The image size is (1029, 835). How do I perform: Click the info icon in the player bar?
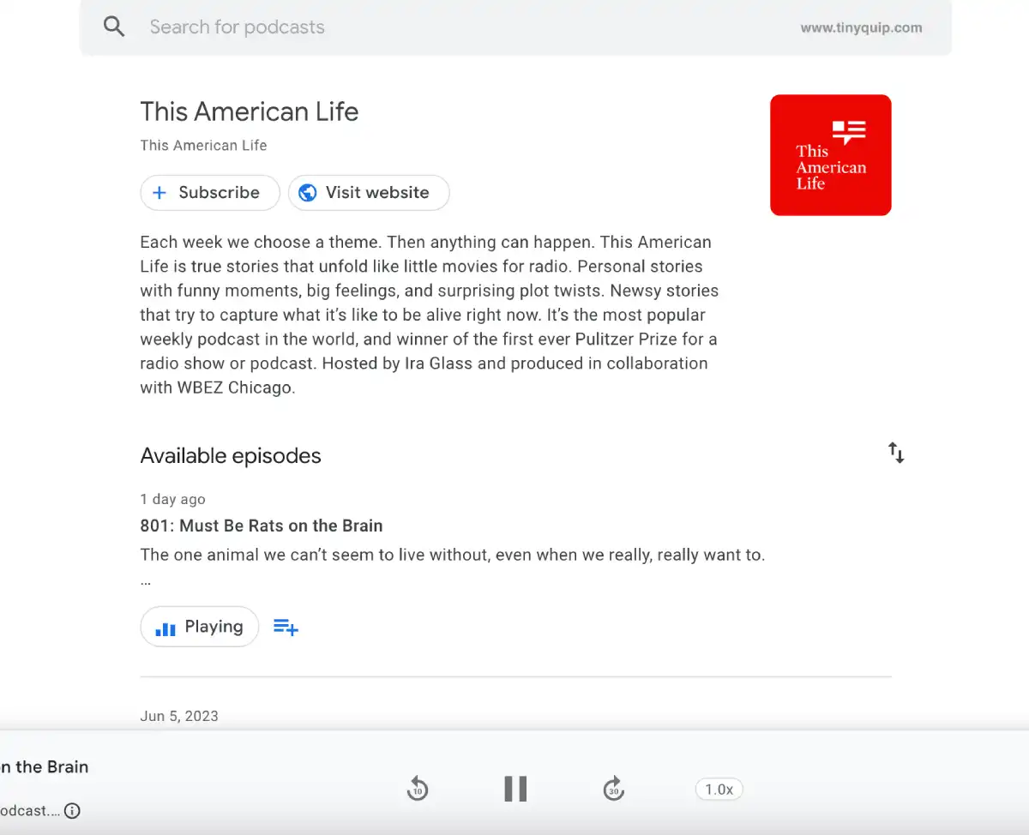point(72,810)
